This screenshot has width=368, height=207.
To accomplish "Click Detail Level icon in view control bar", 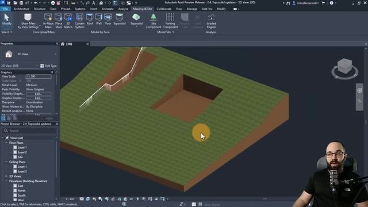I will click(x=82, y=199).
